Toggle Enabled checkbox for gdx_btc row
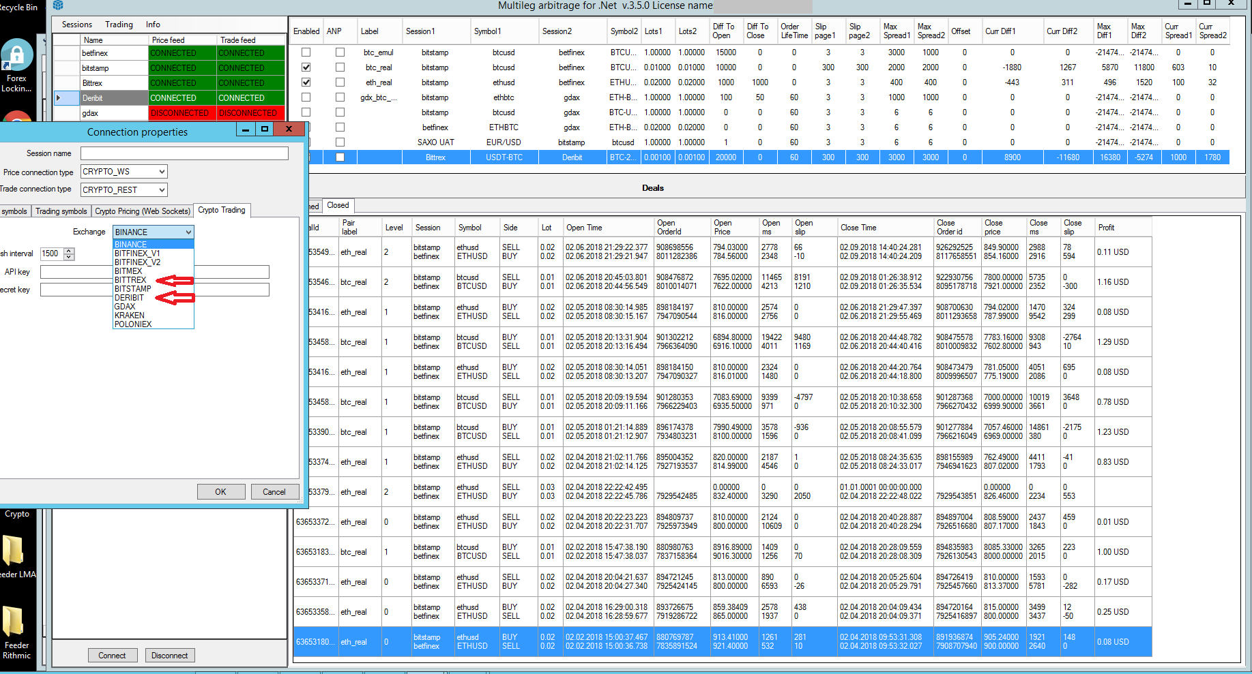1252x674 pixels. [306, 97]
